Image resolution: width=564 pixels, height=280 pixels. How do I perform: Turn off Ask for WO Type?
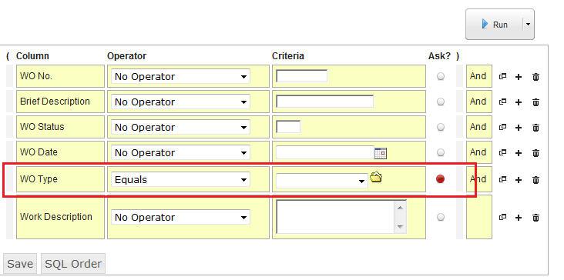click(440, 178)
